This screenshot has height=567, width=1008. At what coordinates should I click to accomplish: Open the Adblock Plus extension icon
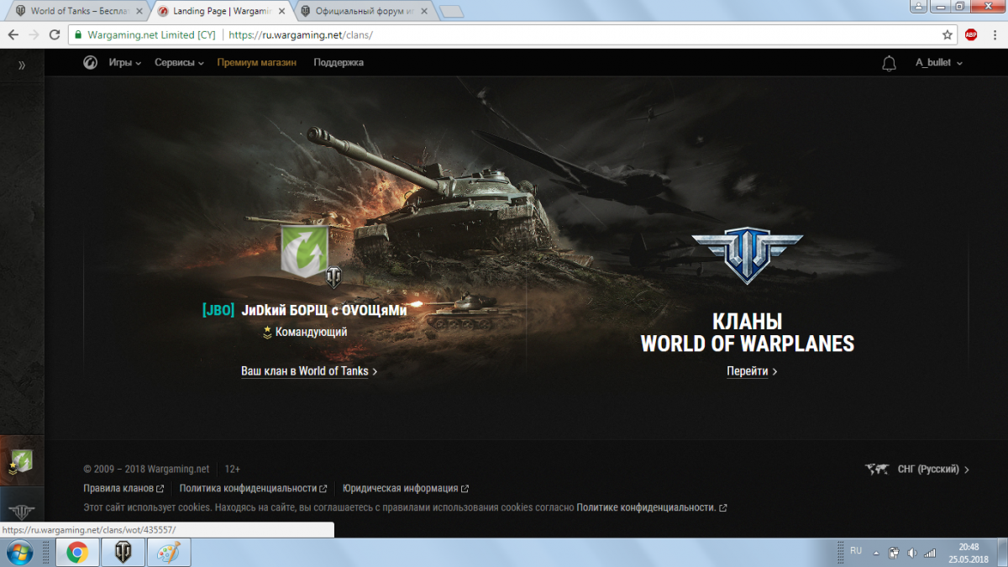pyautogui.click(x=971, y=35)
